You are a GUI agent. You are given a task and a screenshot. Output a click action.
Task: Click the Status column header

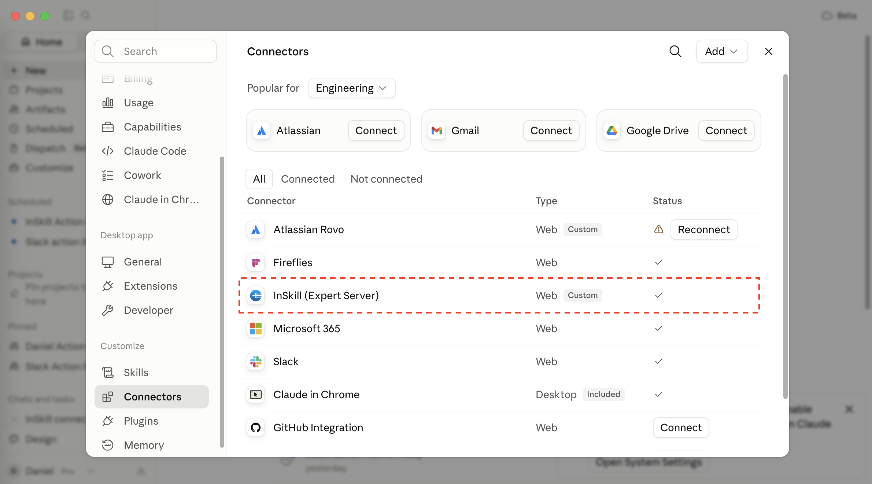click(667, 201)
